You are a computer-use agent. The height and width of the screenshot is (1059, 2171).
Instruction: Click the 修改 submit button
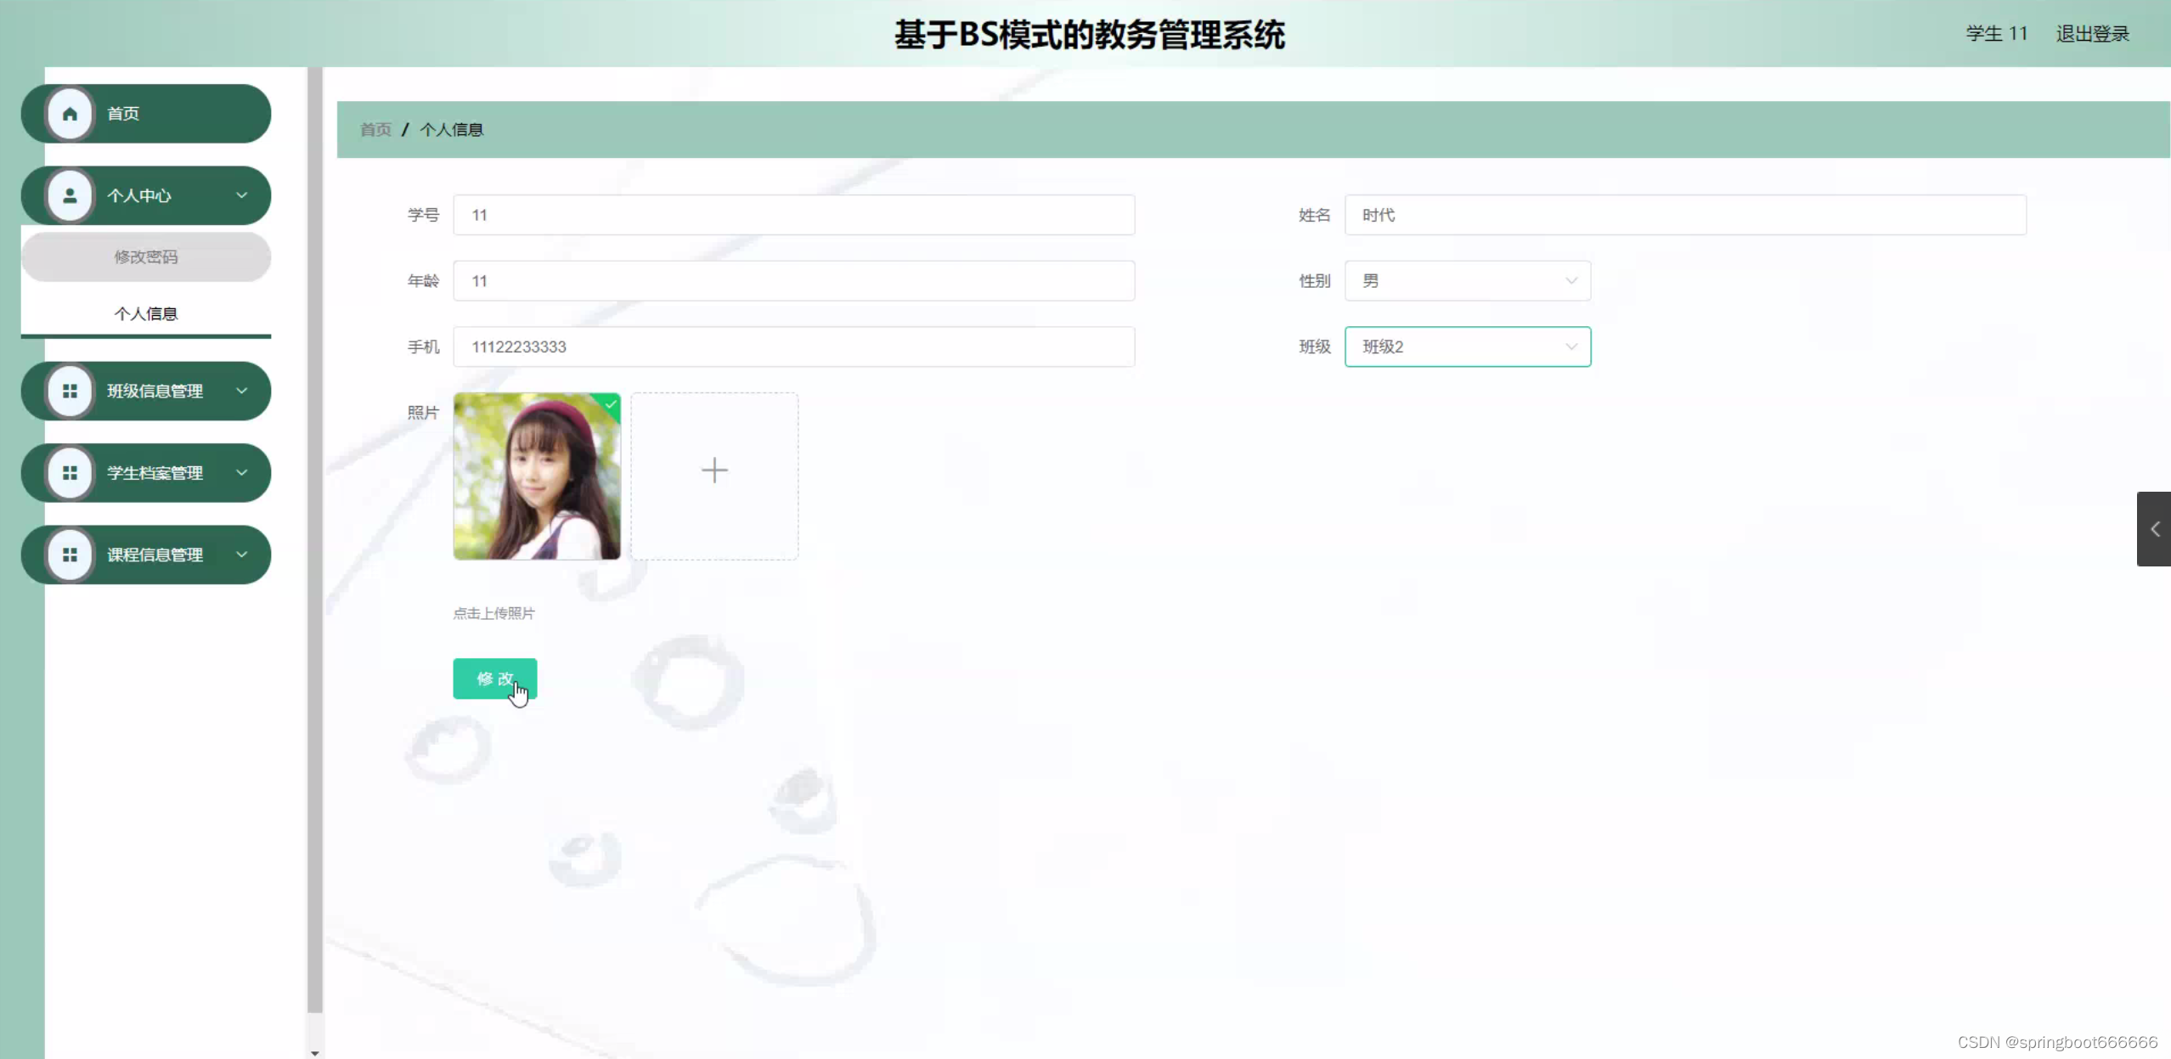coord(494,679)
